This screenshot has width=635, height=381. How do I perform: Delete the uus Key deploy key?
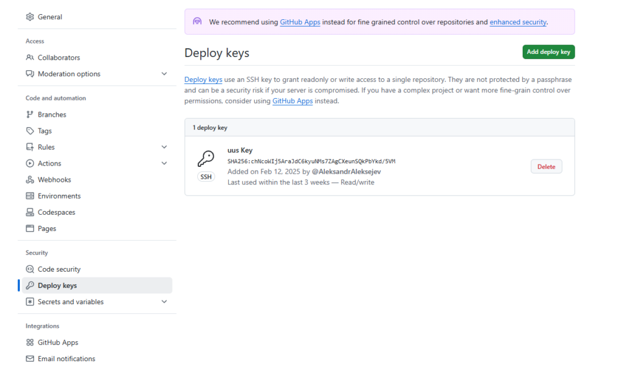coord(546,166)
